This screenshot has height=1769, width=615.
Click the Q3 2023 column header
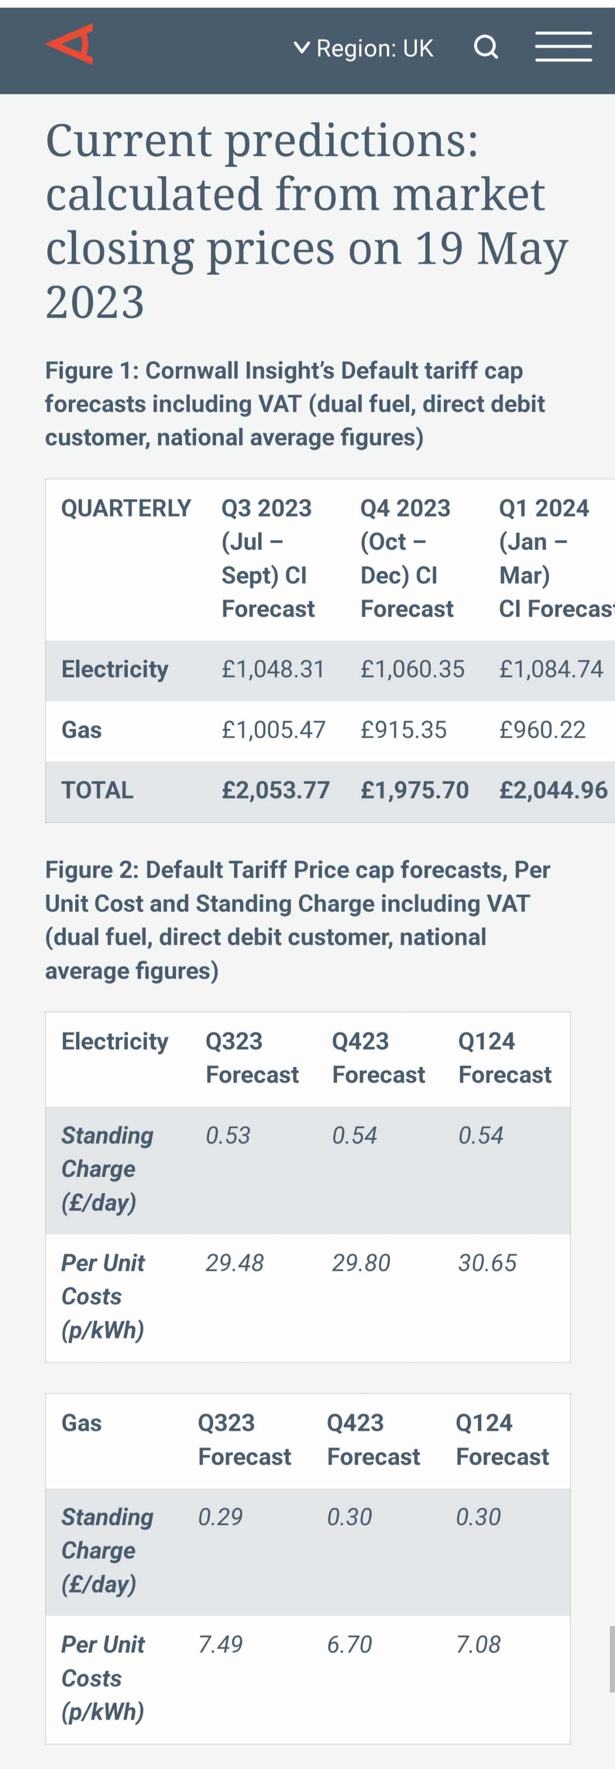[x=268, y=558]
